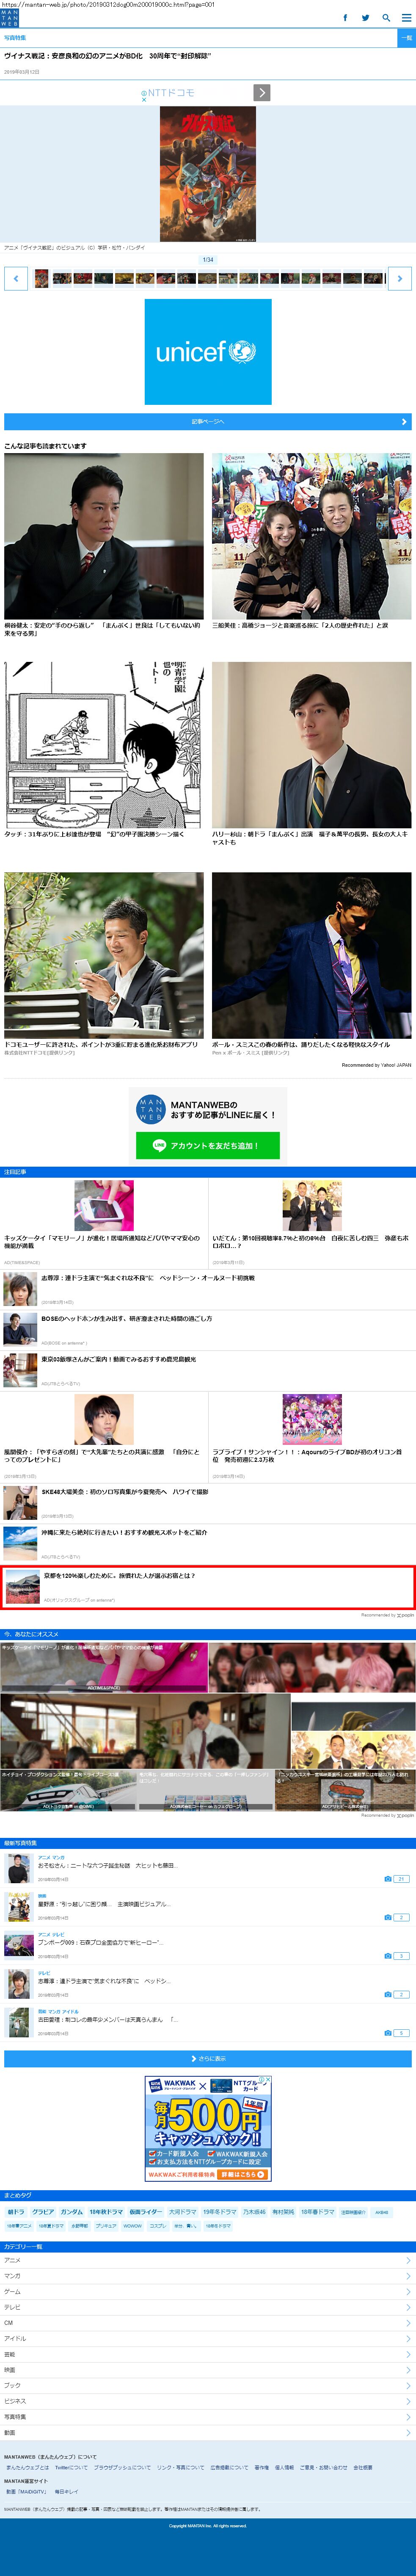Open the ラブライブ!サンシャイン Aqours article
The width and height of the screenshot is (416, 2576).
[312, 1437]
